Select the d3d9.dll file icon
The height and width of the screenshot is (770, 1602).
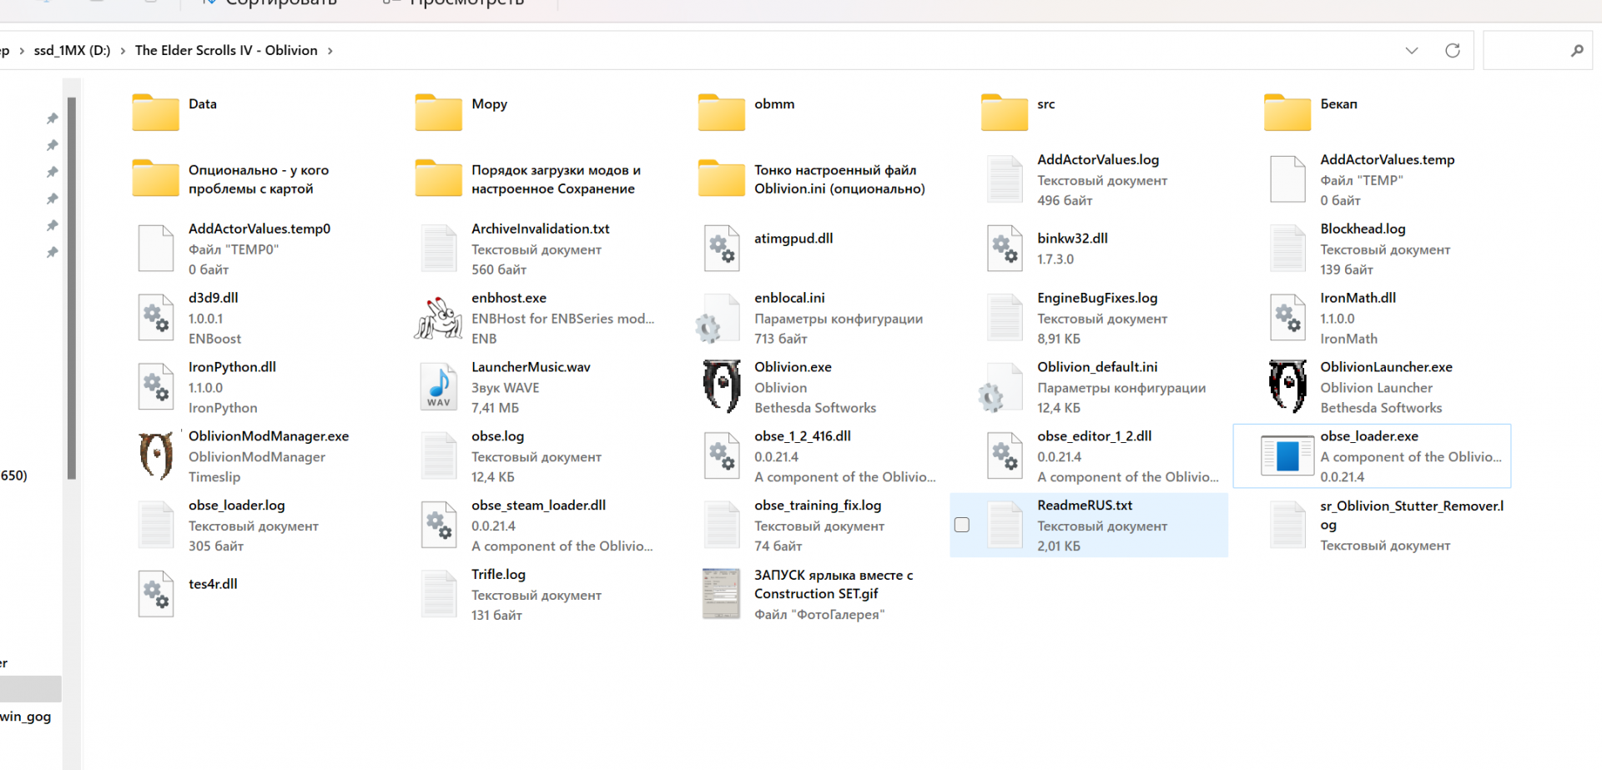pyautogui.click(x=156, y=318)
